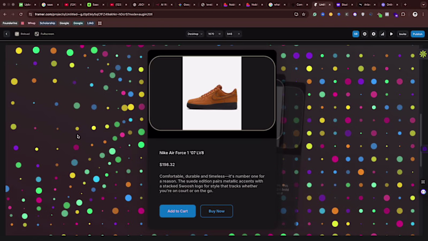
Task: Click the page vertical scrollbar
Action: tap(421, 139)
